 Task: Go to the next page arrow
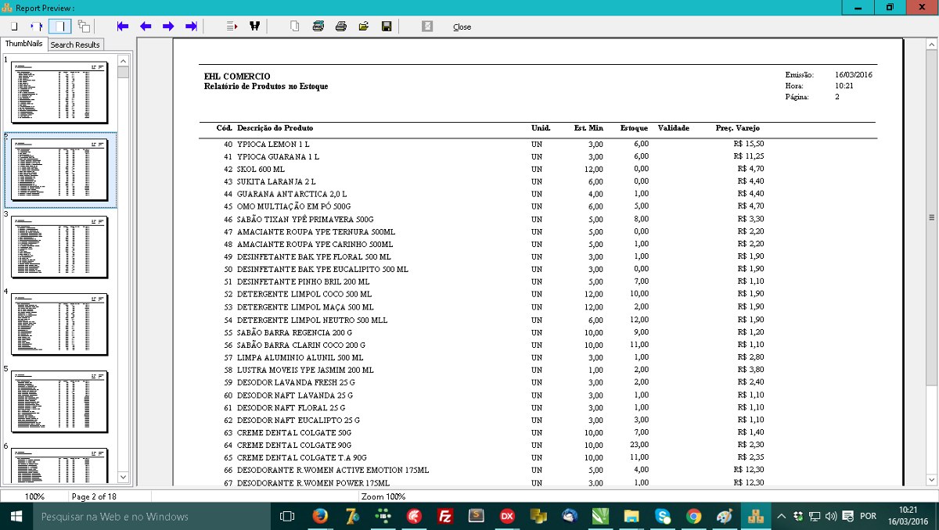[168, 27]
